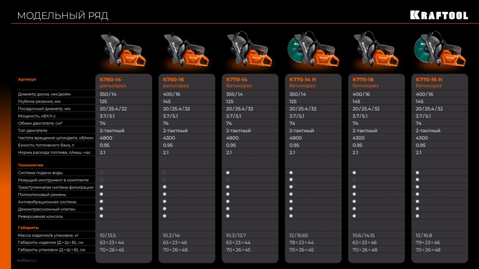
Task: Click K770-14 H disc diameter value 350/14
Action: click(x=298, y=94)
